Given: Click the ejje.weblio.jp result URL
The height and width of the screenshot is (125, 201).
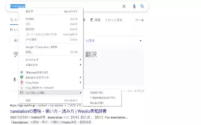Looking at the screenshot, I should point(36,106).
